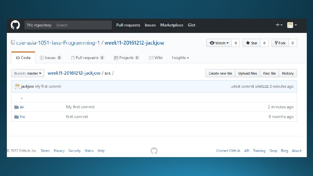The width and height of the screenshot is (313, 176).
Task: Open the latest My first commit message
Action: click(x=48, y=86)
